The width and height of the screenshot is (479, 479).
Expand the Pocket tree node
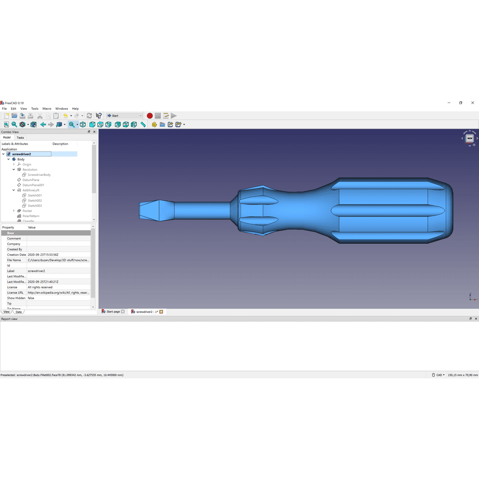click(x=14, y=211)
